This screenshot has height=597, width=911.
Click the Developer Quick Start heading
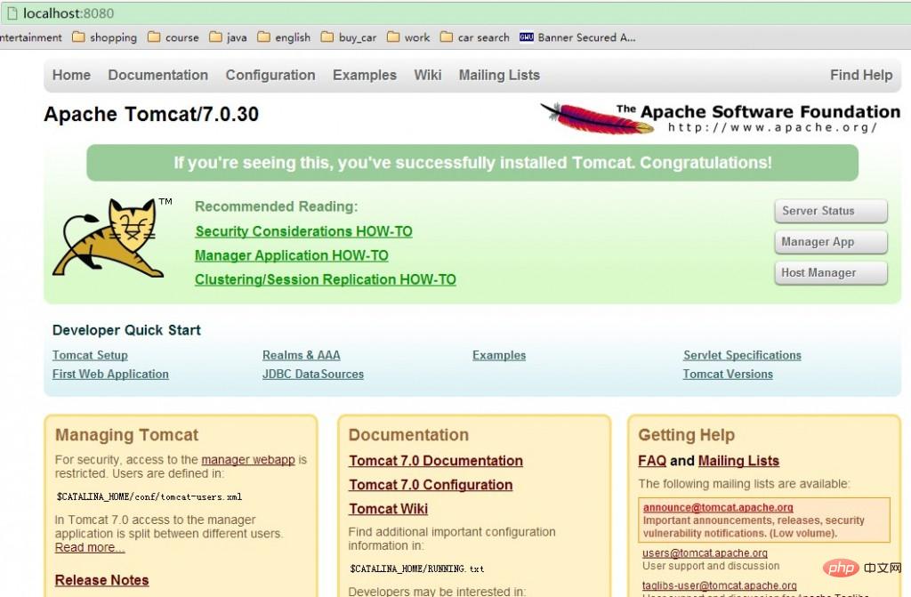click(x=126, y=330)
